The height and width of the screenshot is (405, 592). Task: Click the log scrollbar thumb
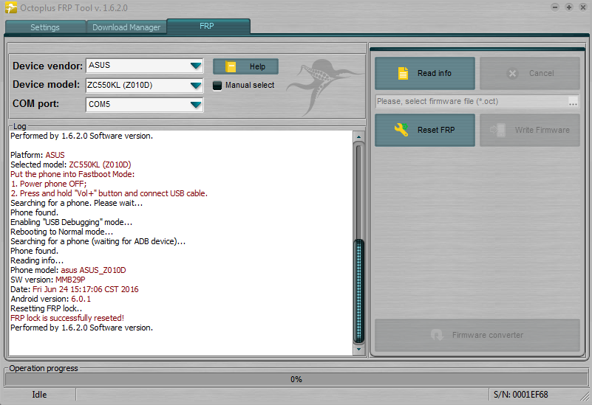(x=358, y=291)
